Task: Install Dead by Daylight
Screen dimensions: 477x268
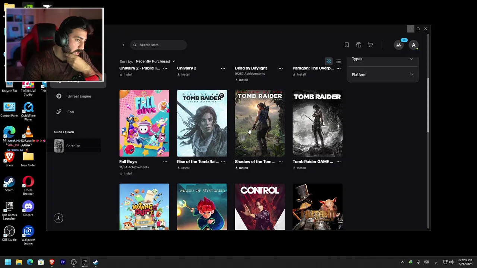Action: pos(241,80)
